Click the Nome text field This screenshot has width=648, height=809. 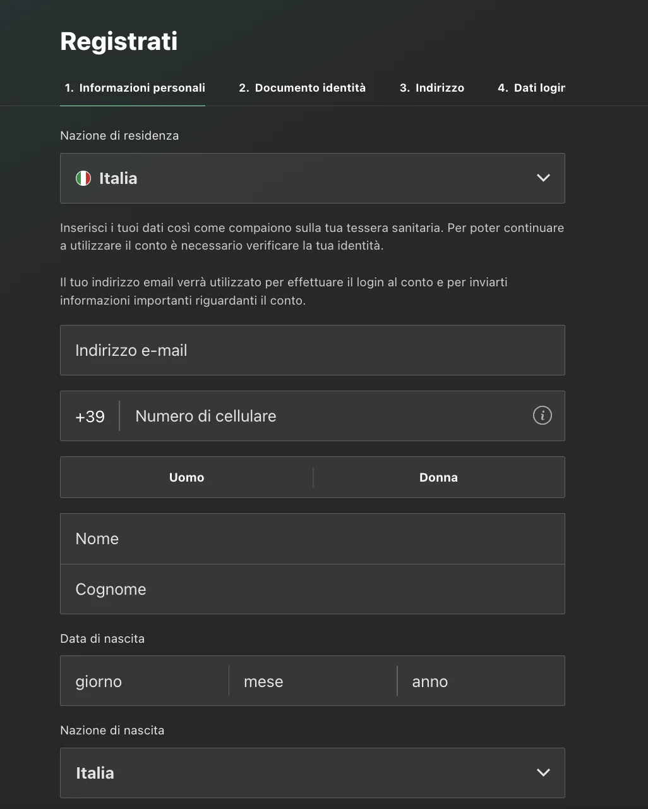pyautogui.click(x=312, y=538)
